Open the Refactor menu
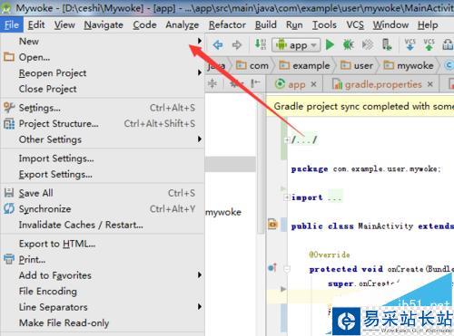Screen dimensions: 454x336 [x=227, y=24]
